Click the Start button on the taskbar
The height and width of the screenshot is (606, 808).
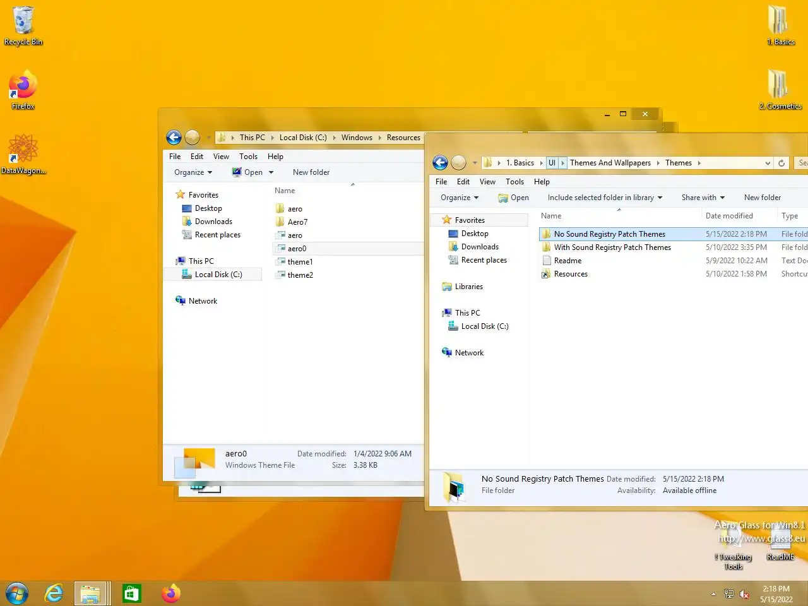coord(17,593)
